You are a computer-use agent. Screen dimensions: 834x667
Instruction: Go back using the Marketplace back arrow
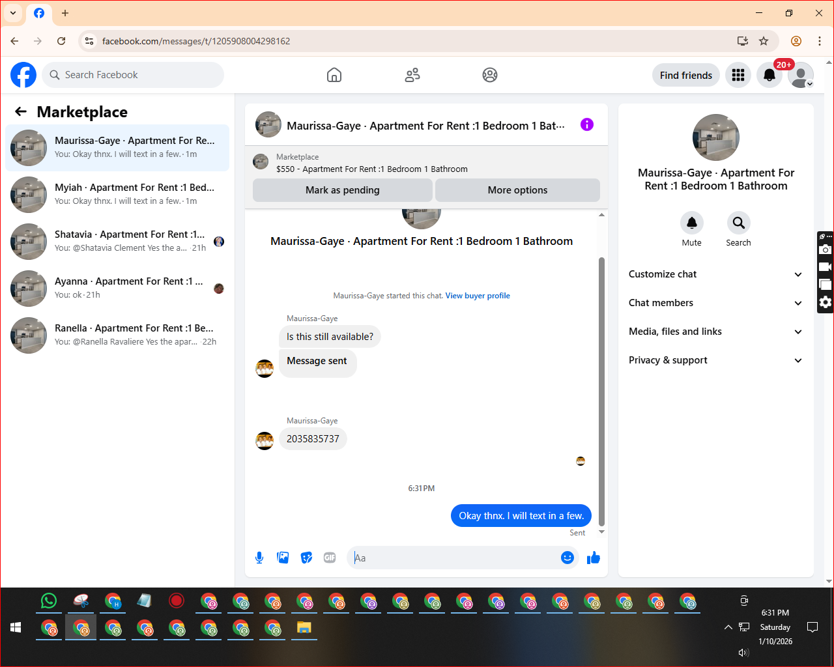(21, 111)
